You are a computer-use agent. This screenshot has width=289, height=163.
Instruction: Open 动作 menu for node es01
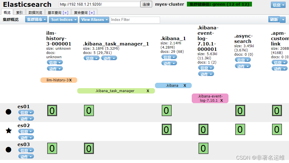coord(26,119)
